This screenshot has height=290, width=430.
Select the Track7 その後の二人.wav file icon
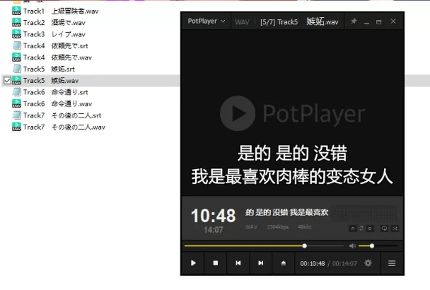(17, 127)
